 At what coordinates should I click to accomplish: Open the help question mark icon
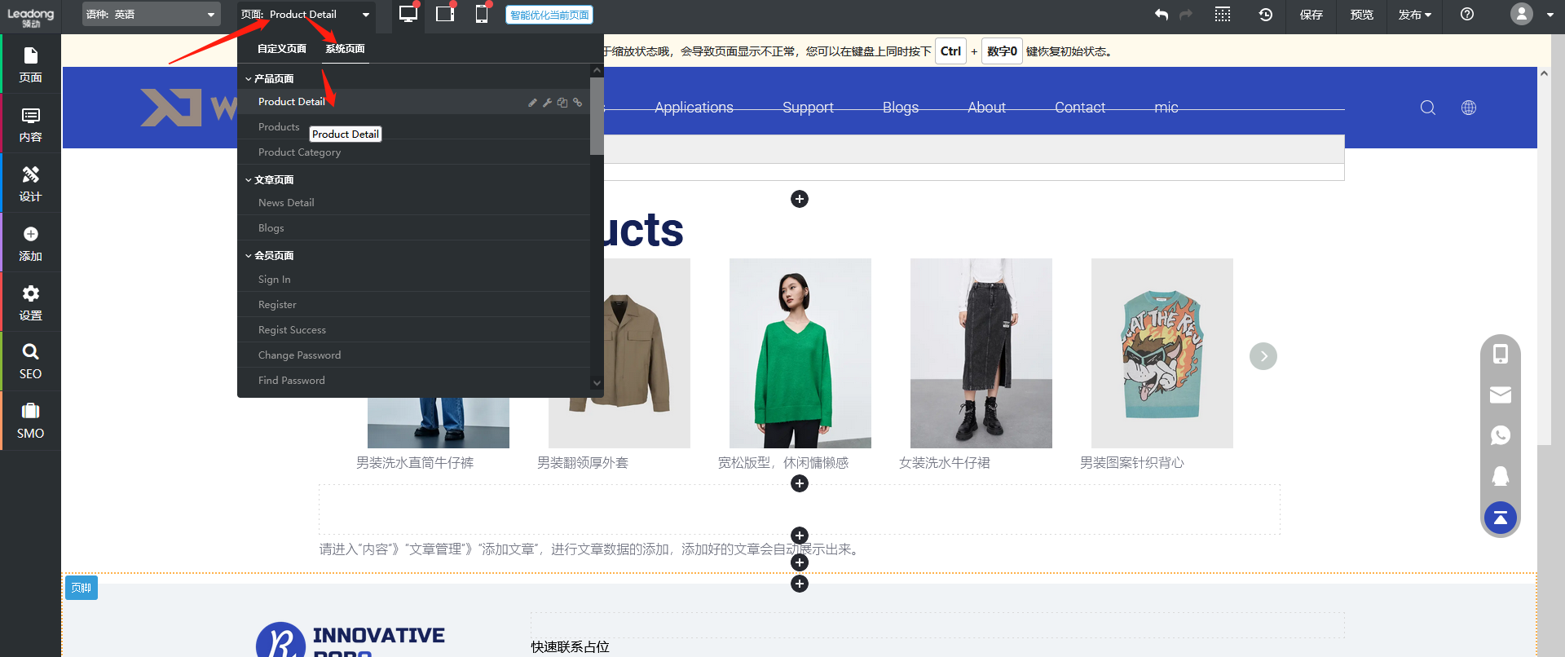tap(1467, 14)
